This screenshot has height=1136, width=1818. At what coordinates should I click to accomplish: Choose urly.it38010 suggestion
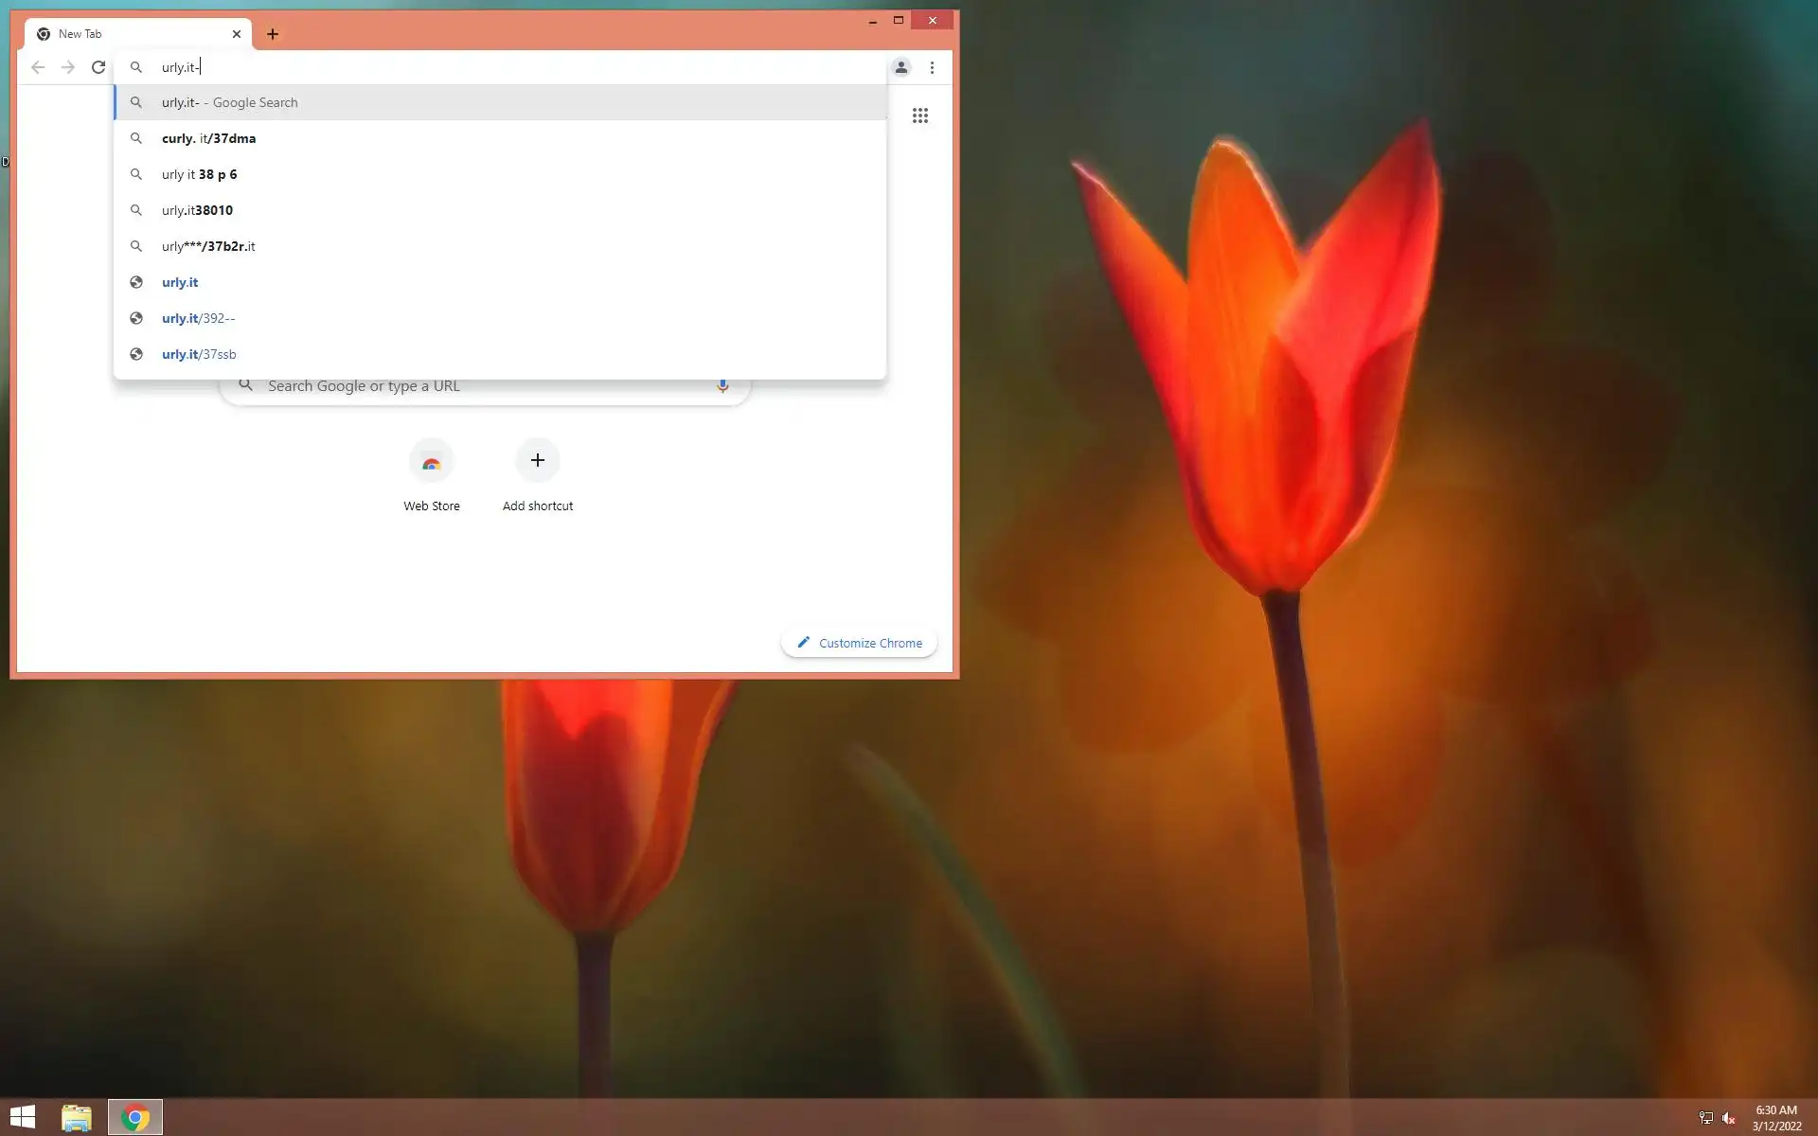197,210
